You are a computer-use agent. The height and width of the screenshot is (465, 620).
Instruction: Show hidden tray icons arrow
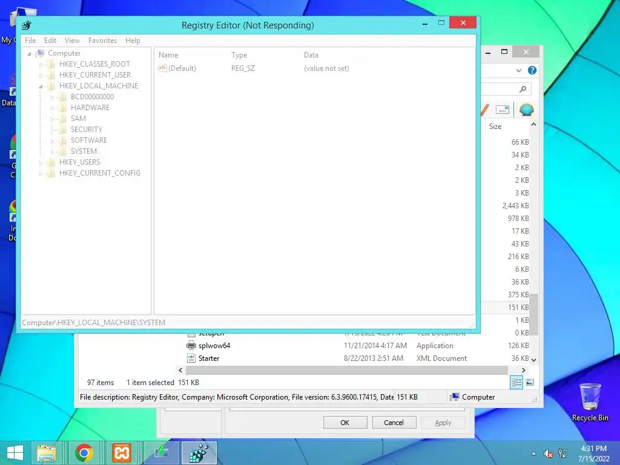[x=534, y=453]
